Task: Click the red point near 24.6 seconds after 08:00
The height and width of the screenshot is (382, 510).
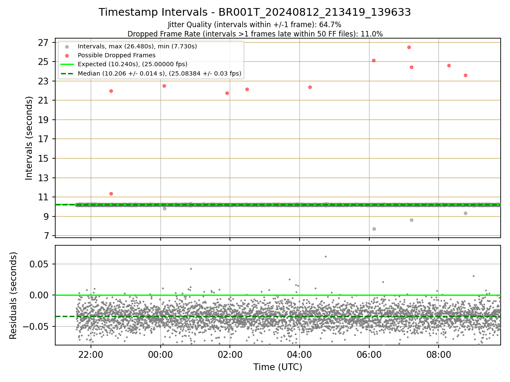Action: tap(449, 65)
